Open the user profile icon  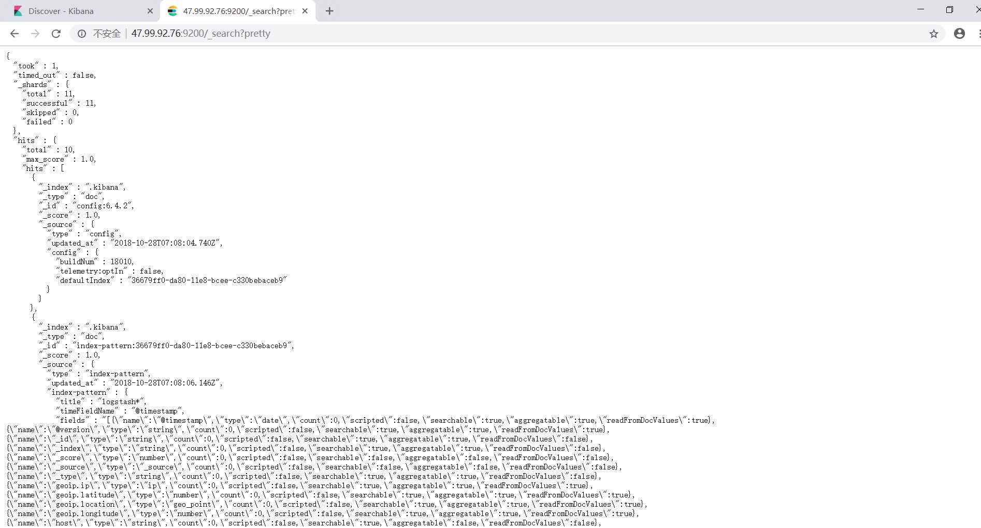coord(959,34)
